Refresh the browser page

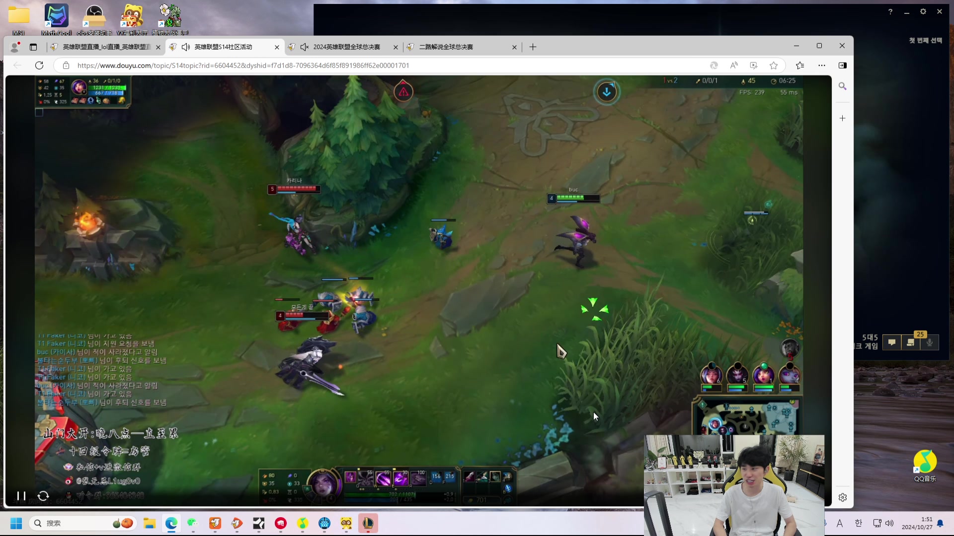[39, 66]
